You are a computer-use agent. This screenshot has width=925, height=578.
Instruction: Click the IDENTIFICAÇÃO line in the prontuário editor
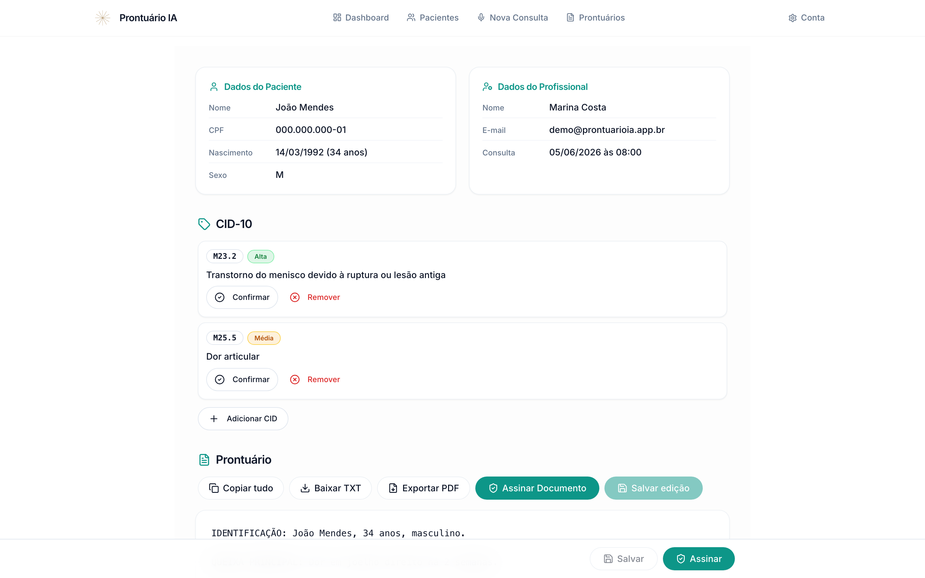[x=338, y=533]
